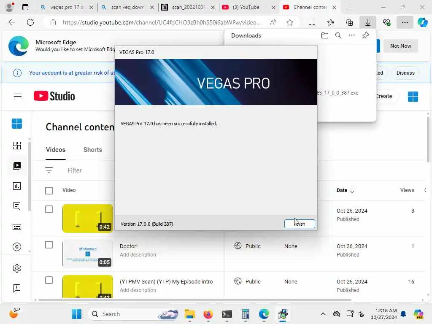
Task: Click the account avatar beside Create
Action: 413,97
